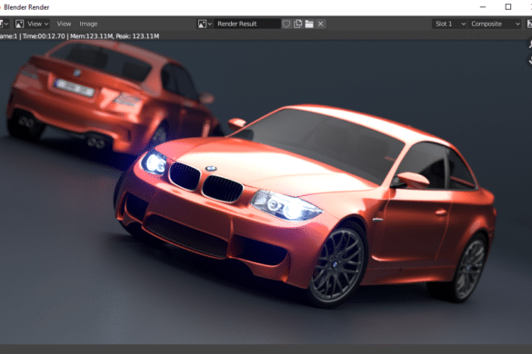This screenshot has height=354, width=532.
Task: Browse linked images with image icon
Action: 205,24
